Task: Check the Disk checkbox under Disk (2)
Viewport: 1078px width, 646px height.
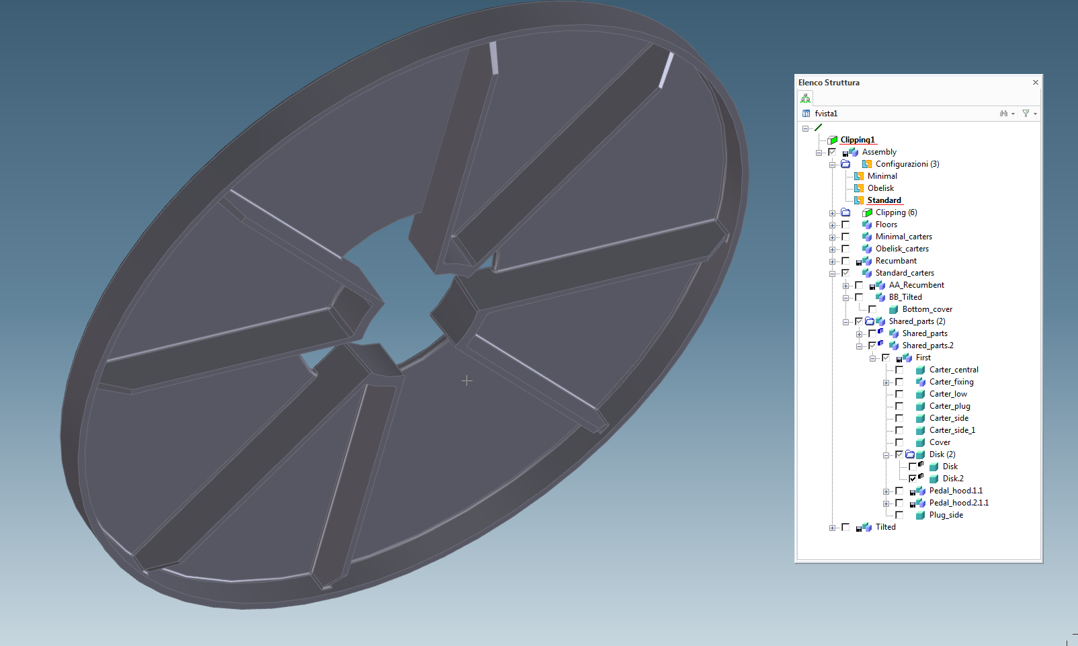Action: click(x=913, y=467)
